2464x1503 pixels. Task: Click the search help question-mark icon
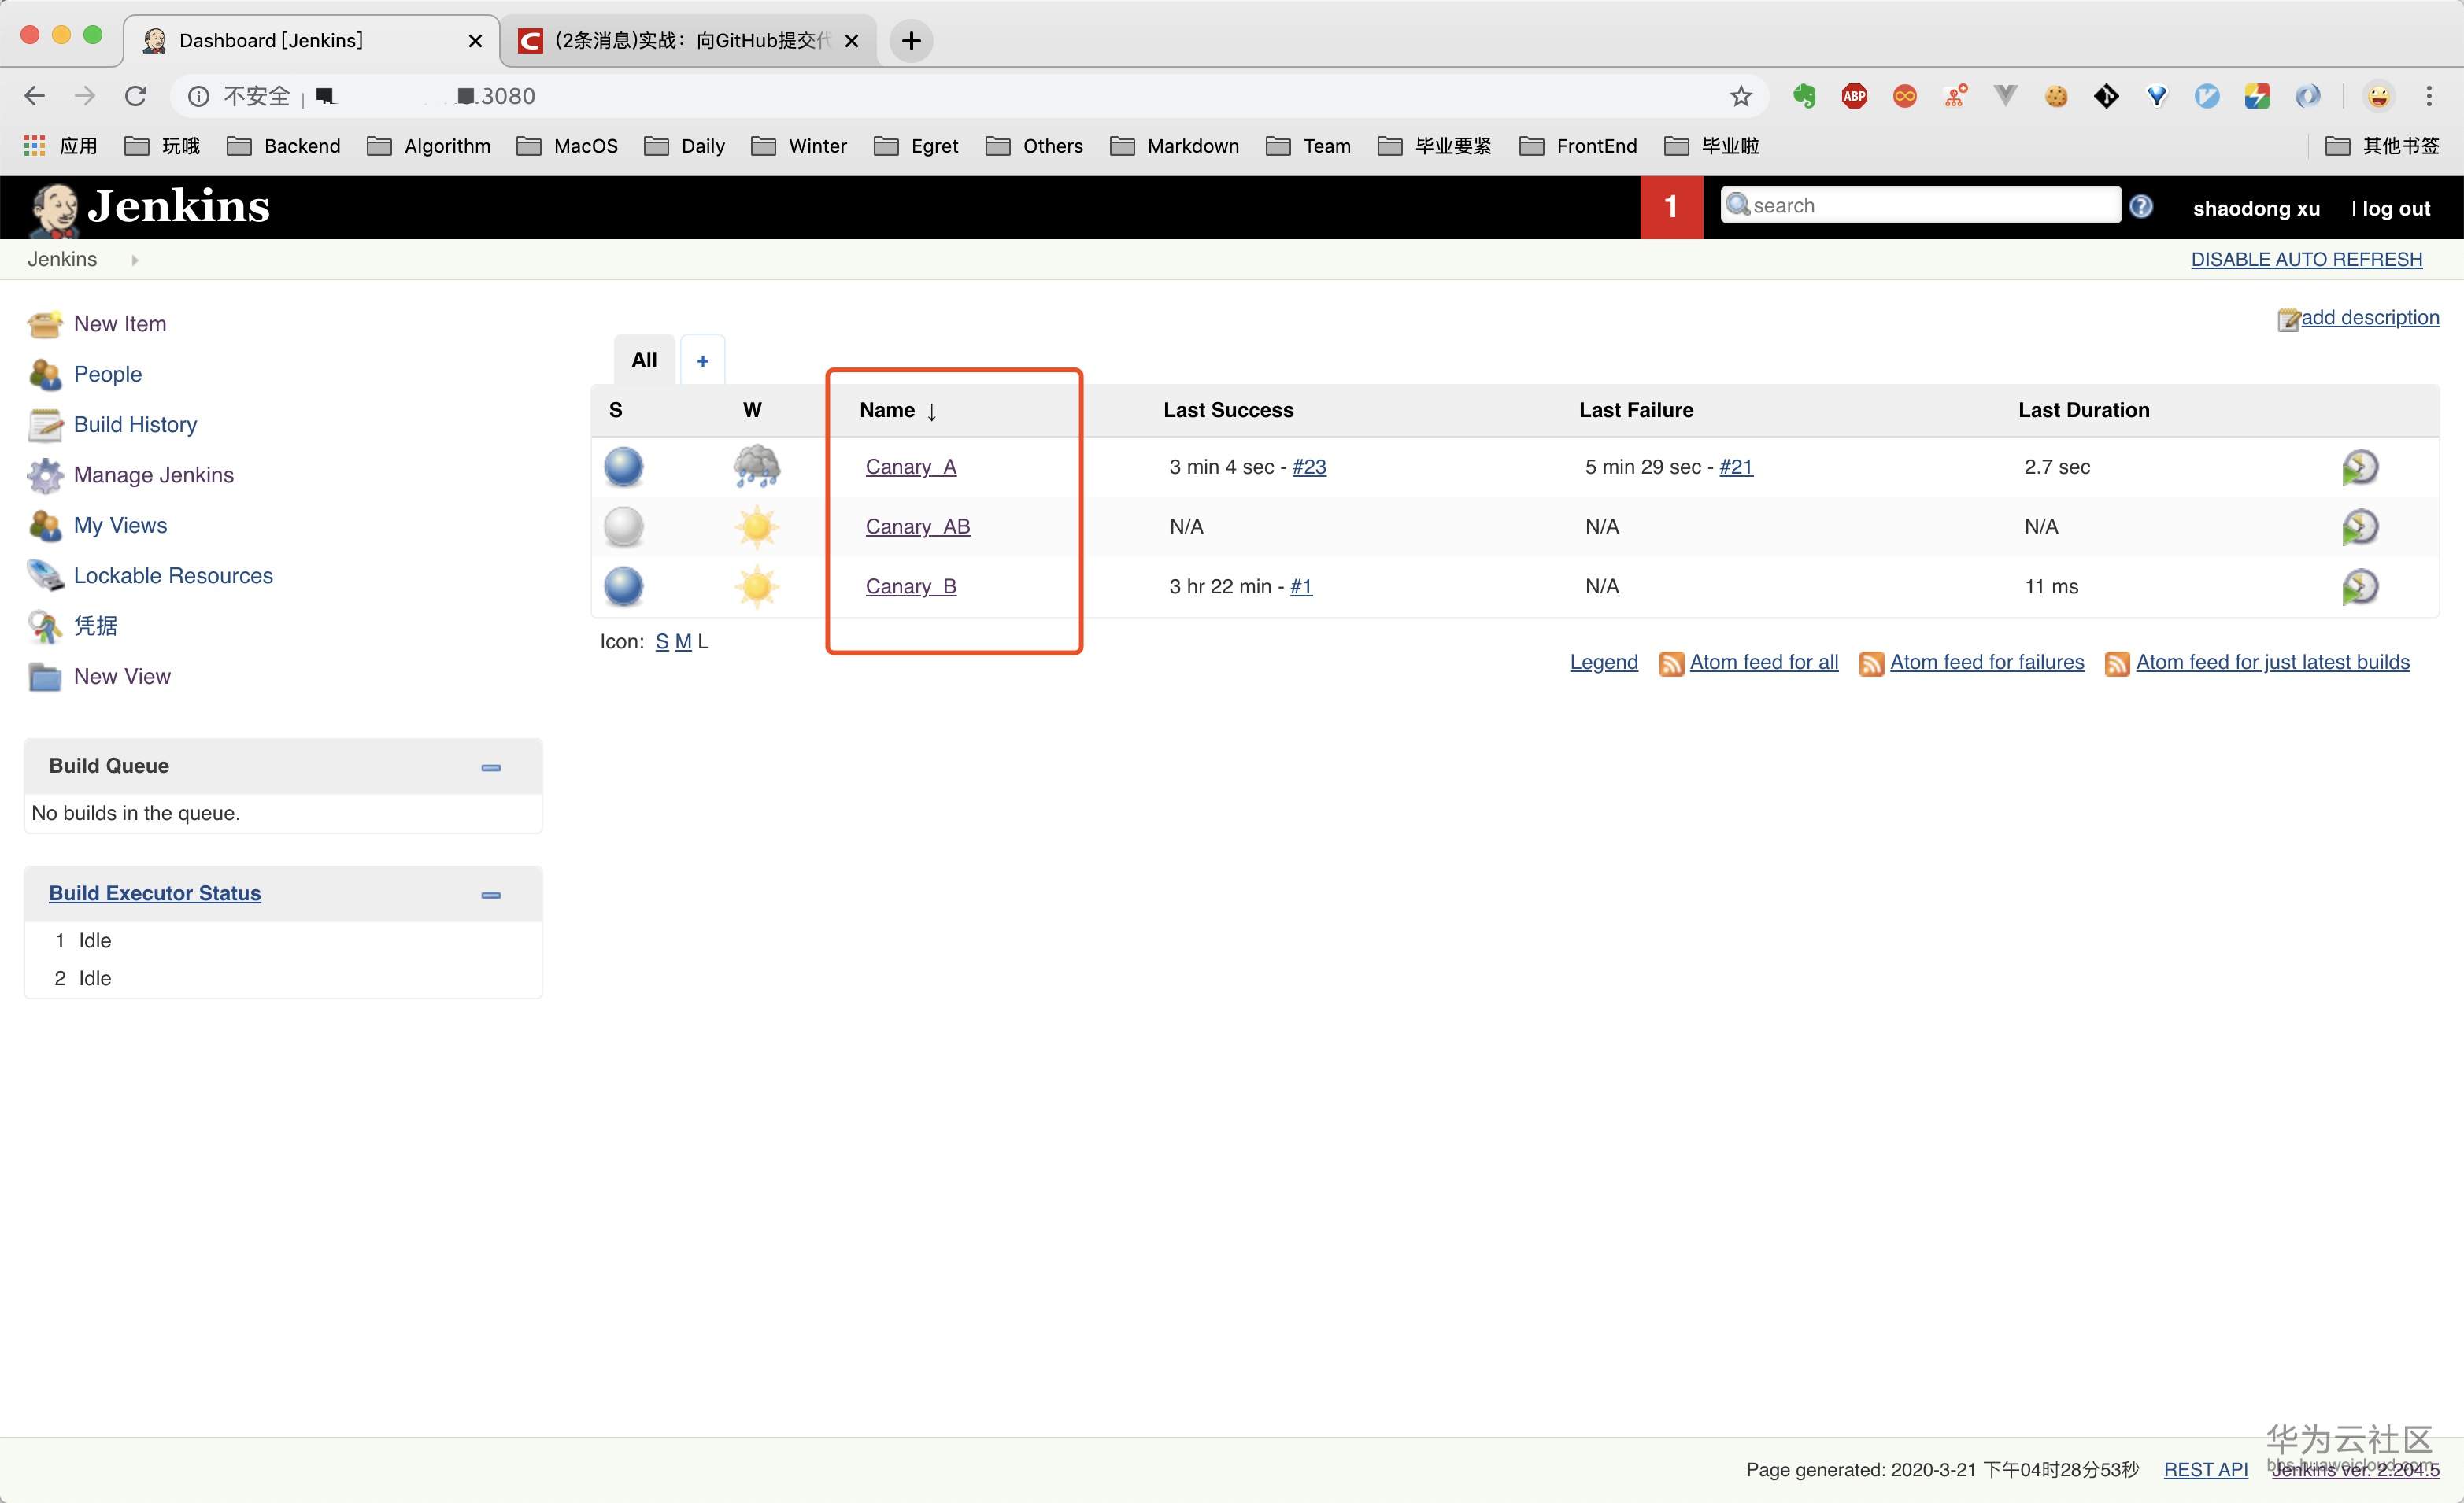[x=2140, y=206]
